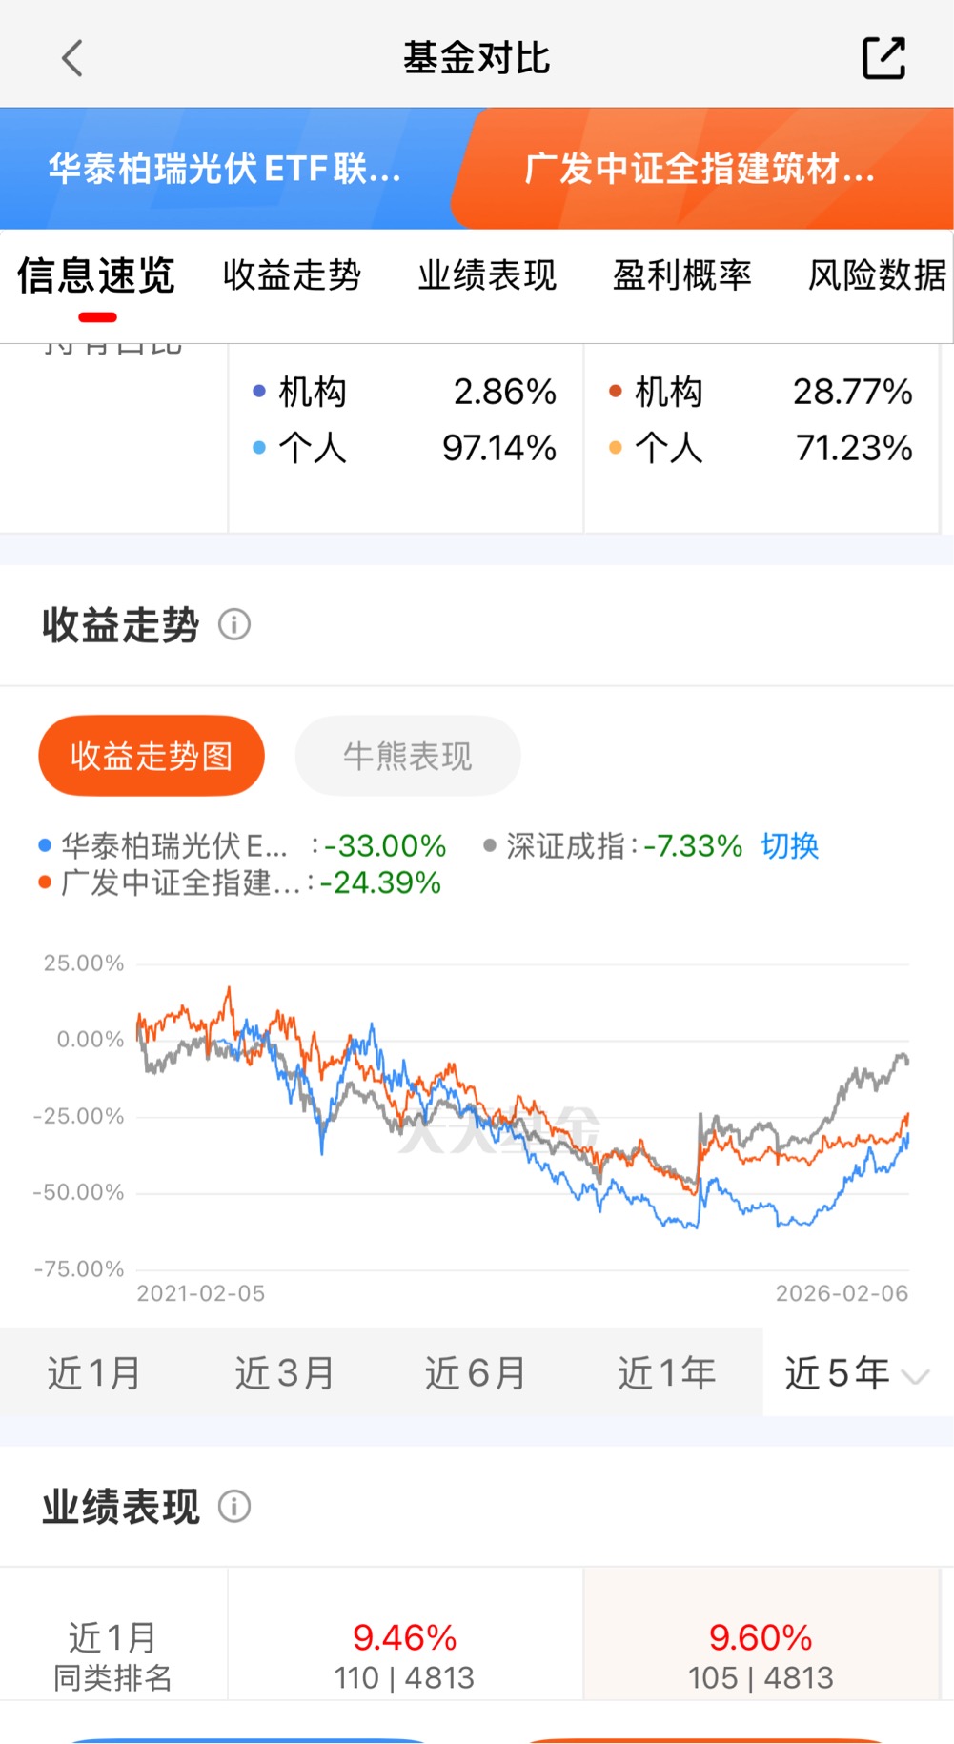Open the 风险数据 tab
Viewport: 954px width, 1744px height.
point(878,275)
